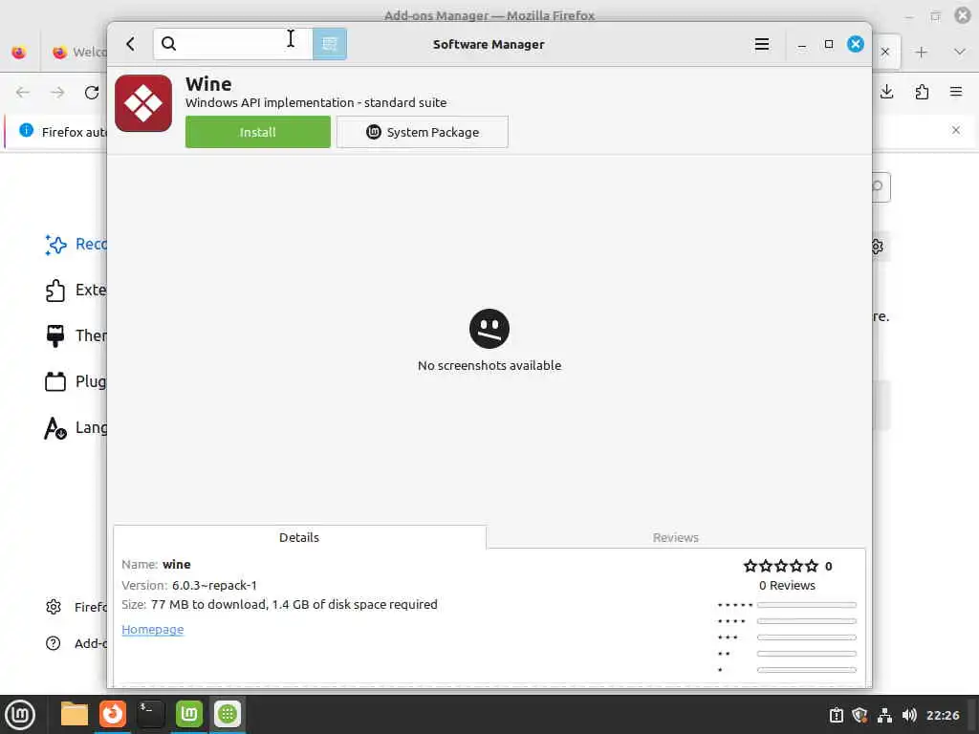Click the clock showing 22:26
979x734 pixels.
943,715
